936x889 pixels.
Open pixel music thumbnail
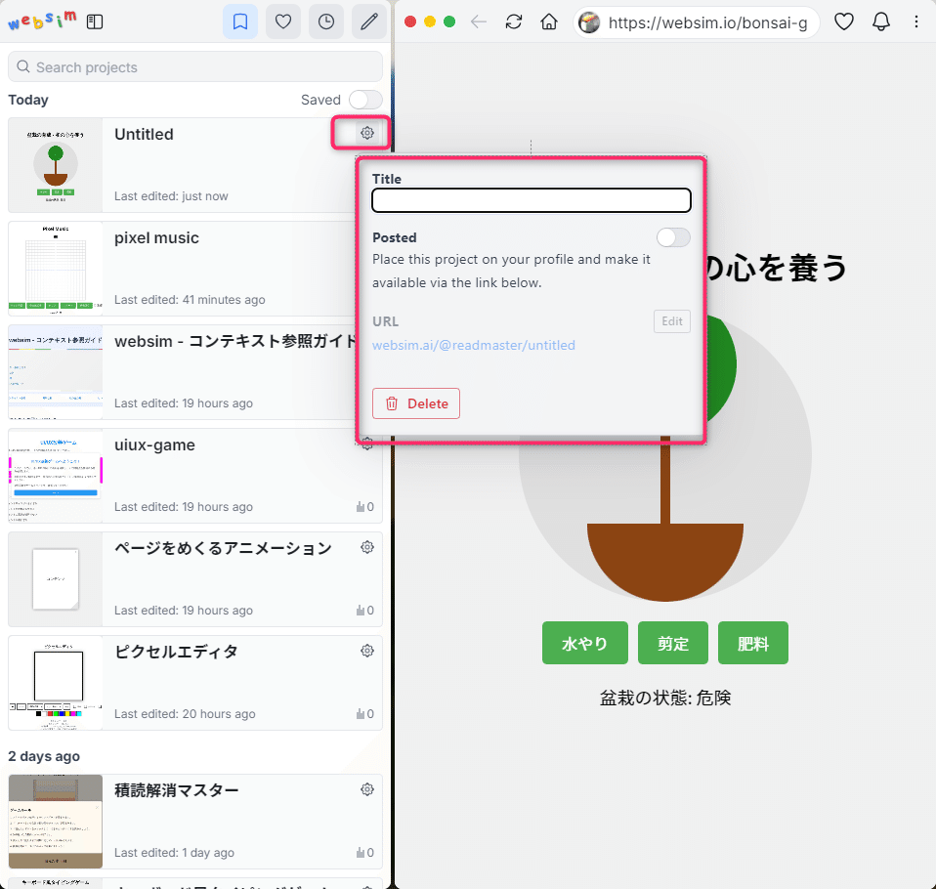[56, 269]
